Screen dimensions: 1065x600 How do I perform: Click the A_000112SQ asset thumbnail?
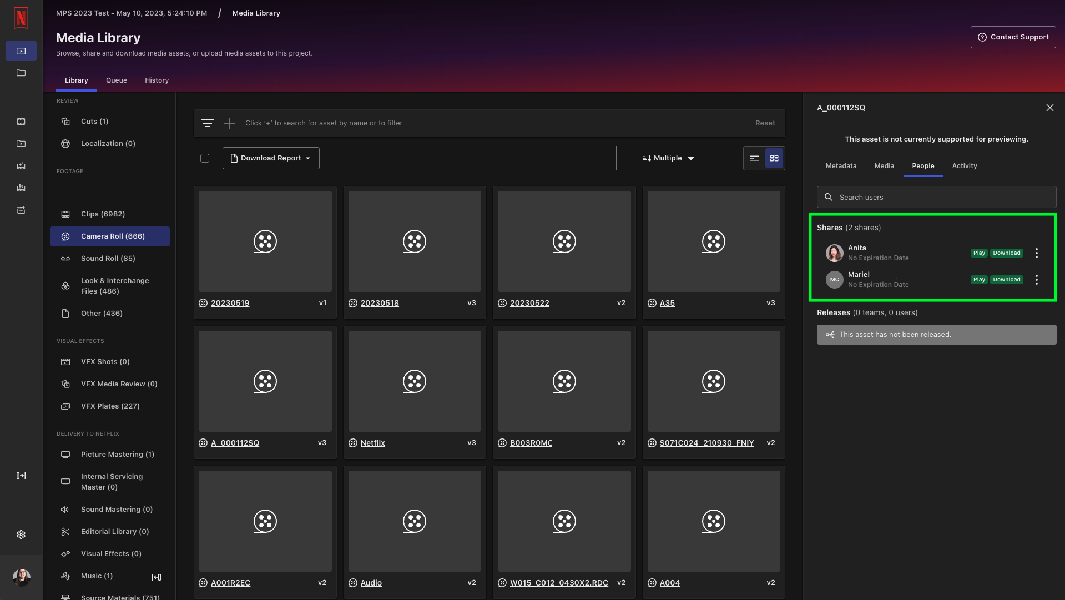pos(265,381)
